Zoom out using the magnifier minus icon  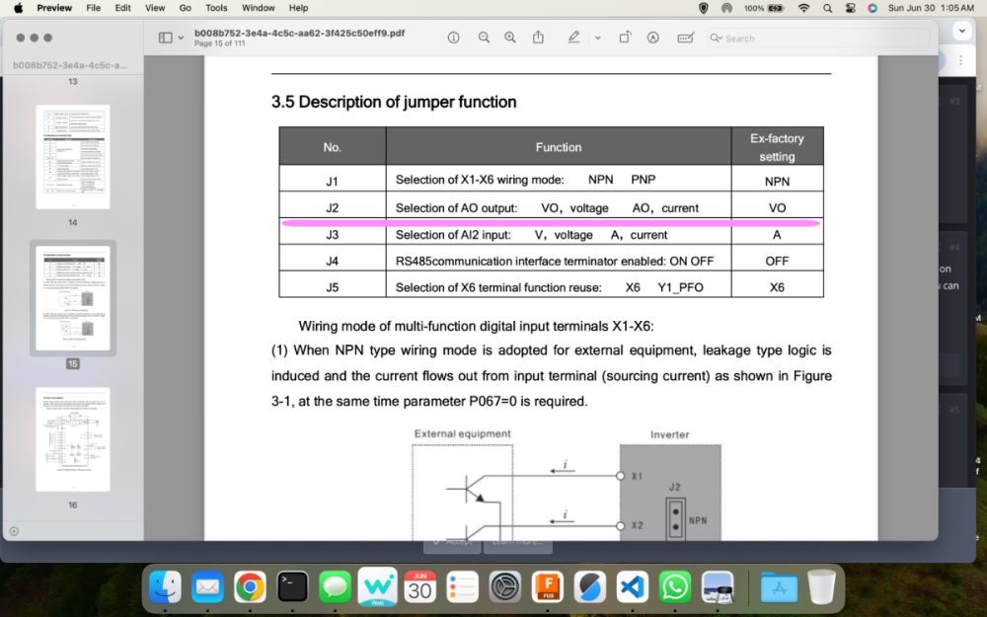pyautogui.click(x=484, y=38)
